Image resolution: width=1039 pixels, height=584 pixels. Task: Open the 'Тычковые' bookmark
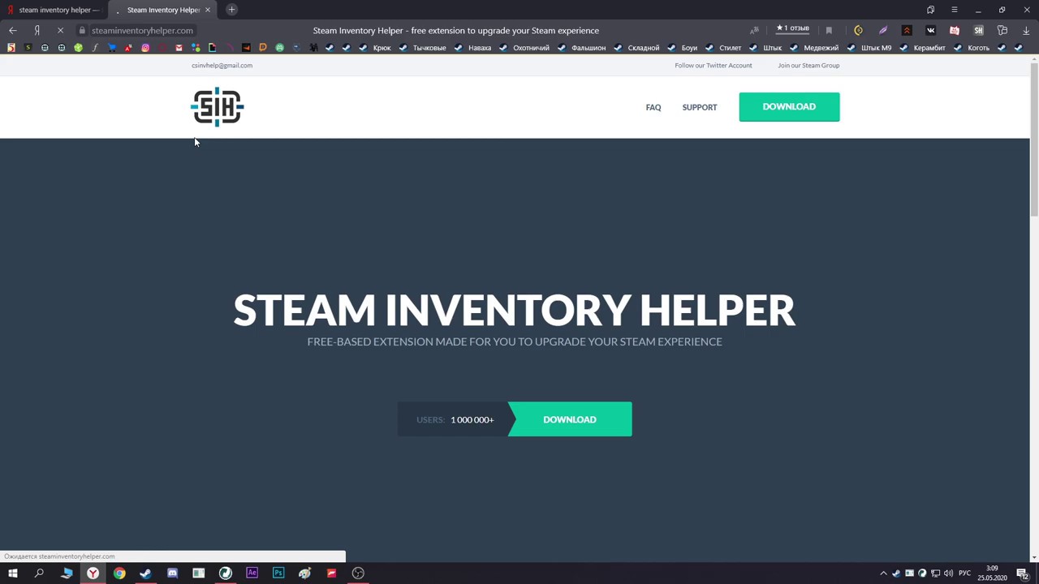click(423, 48)
